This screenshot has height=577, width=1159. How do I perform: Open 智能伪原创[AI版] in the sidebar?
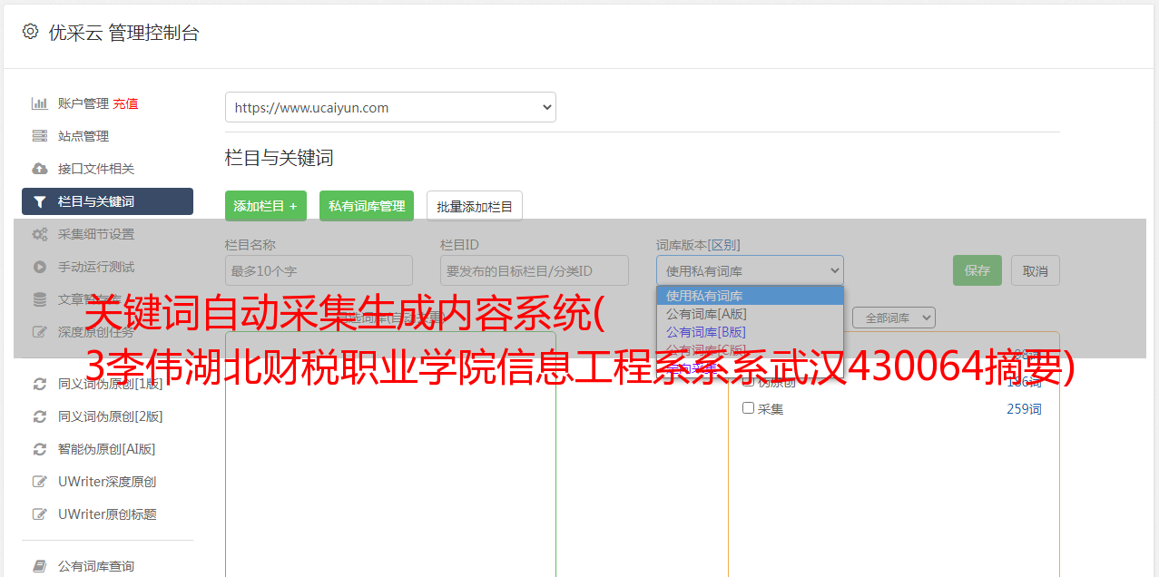[107, 449]
